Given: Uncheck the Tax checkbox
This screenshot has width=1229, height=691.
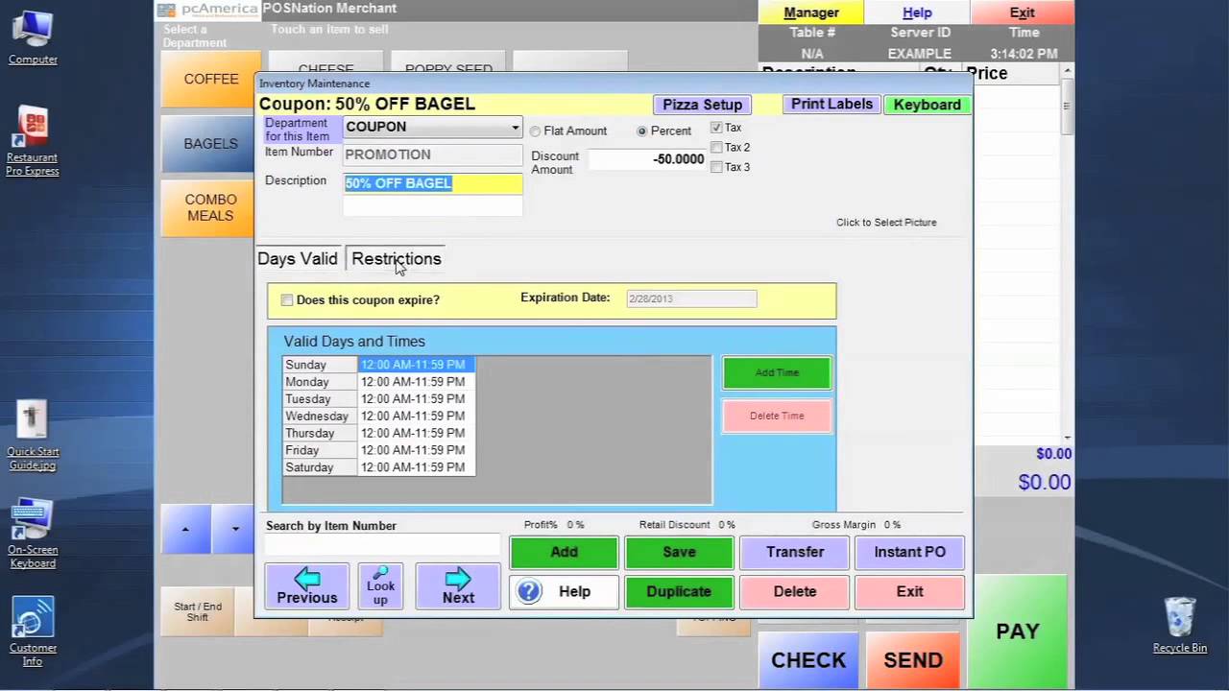Looking at the screenshot, I should 716,128.
